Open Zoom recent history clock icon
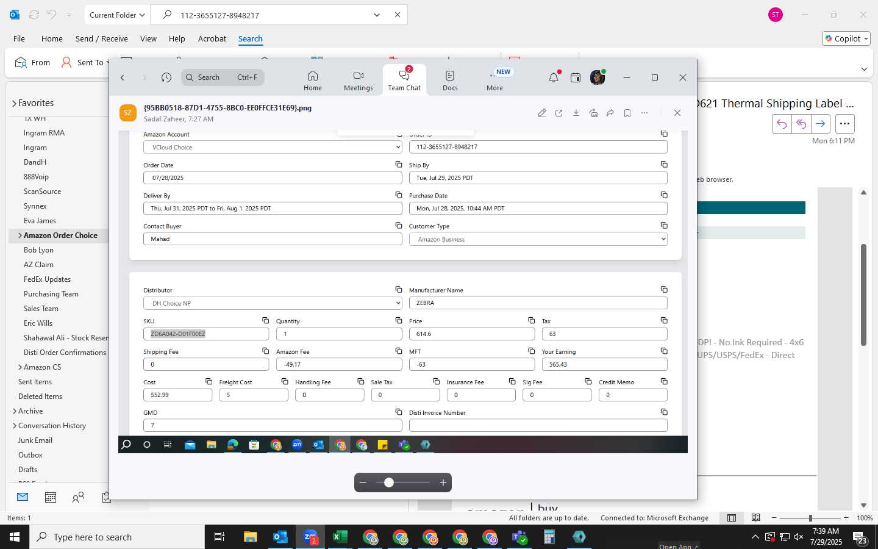This screenshot has width=878, height=549. coord(166,77)
